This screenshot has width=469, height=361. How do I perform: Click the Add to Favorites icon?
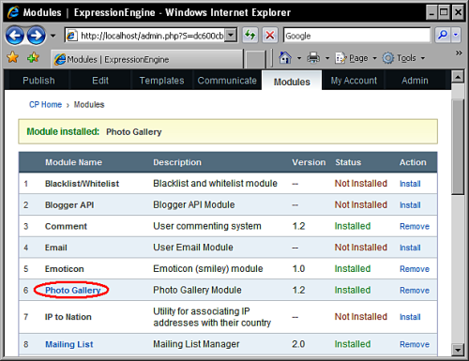[33, 57]
